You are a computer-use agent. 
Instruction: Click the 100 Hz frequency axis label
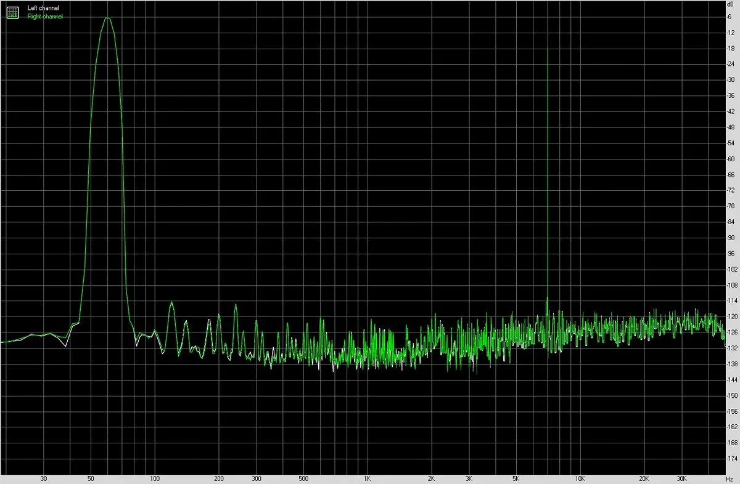click(x=155, y=478)
